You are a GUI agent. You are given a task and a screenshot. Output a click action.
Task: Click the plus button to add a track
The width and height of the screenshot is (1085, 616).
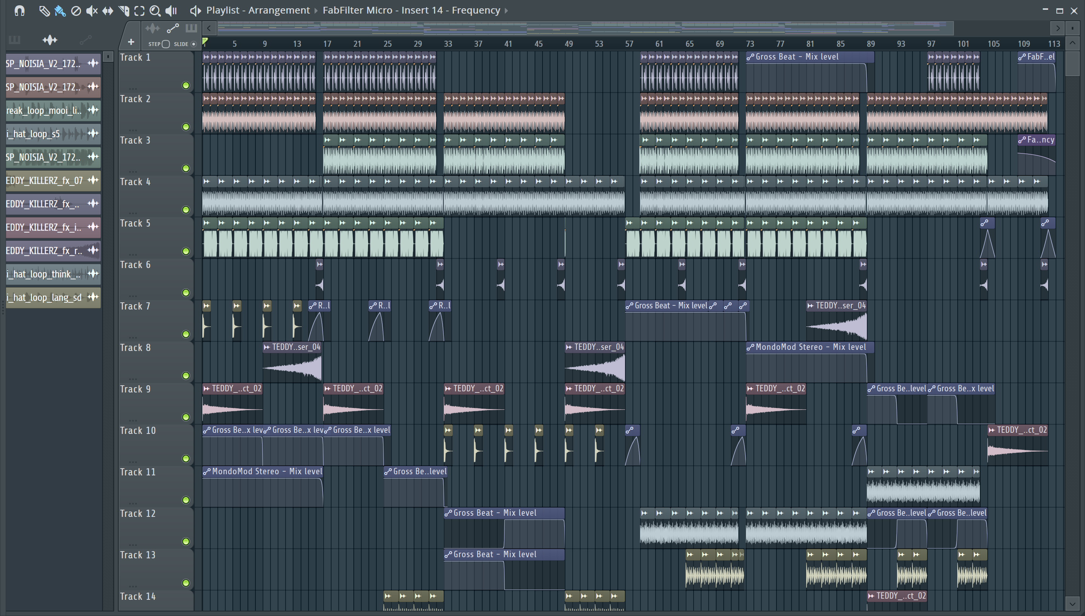pyautogui.click(x=131, y=42)
